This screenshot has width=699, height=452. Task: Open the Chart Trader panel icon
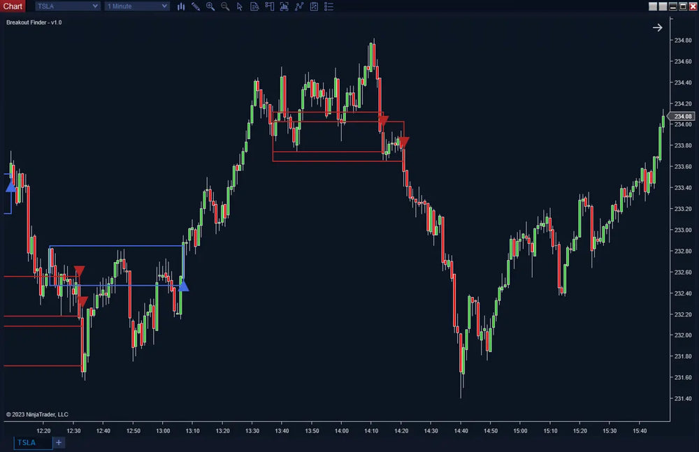(269, 6)
